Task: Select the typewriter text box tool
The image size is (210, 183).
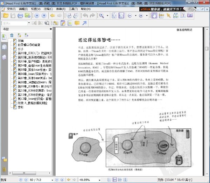Action: pos(70,23)
